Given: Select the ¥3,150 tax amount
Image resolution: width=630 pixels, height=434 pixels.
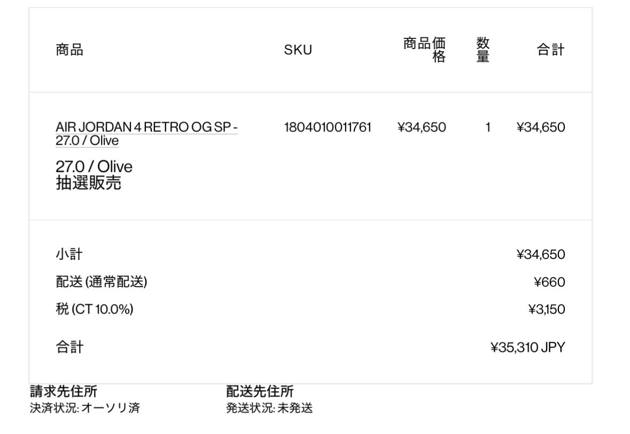Looking at the screenshot, I should pos(545,310).
